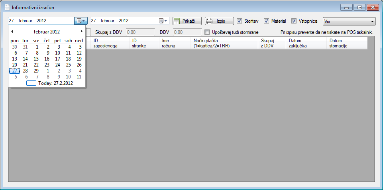Viewport: 383px width, 190px height.
Task: Toggle the Vstopnica checkbox
Action: coord(294,21)
